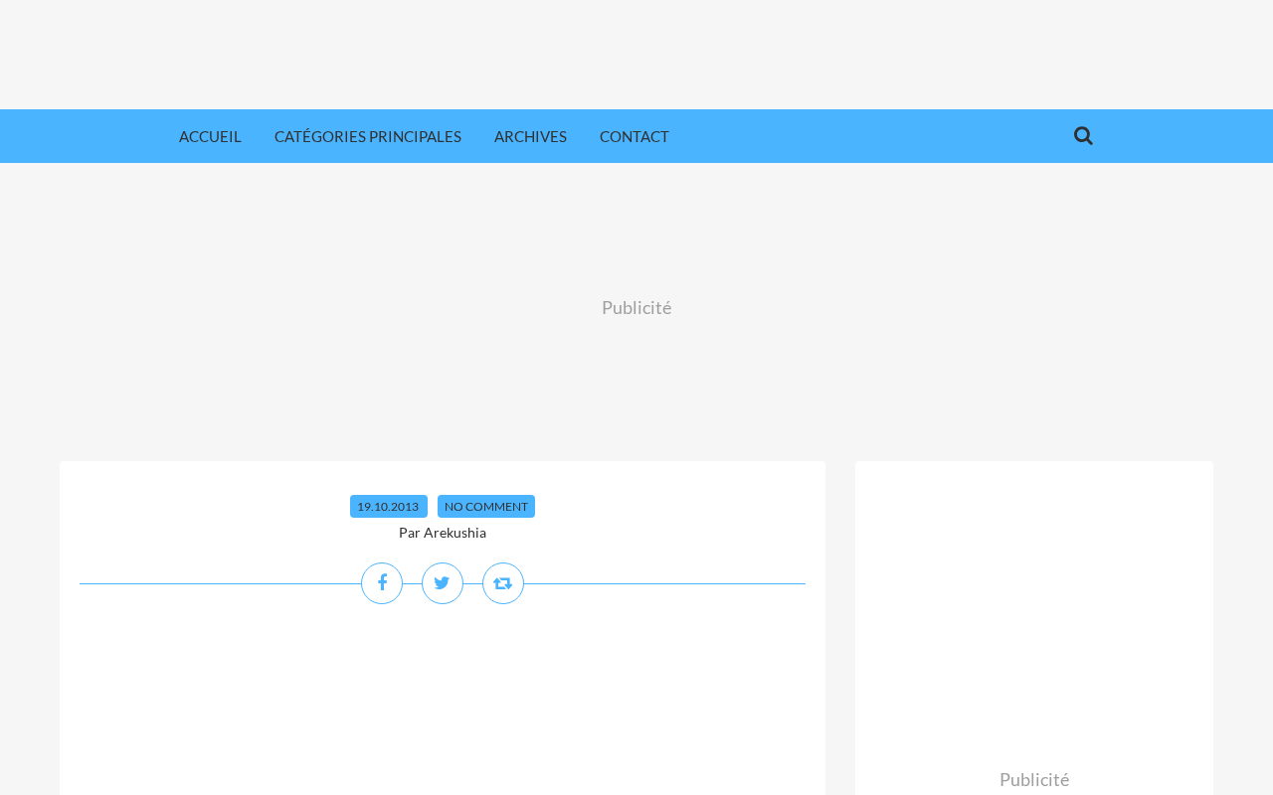The height and width of the screenshot is (795, 1273).
Task: Open the search magnifier icon
Action: coord(1083,136)
